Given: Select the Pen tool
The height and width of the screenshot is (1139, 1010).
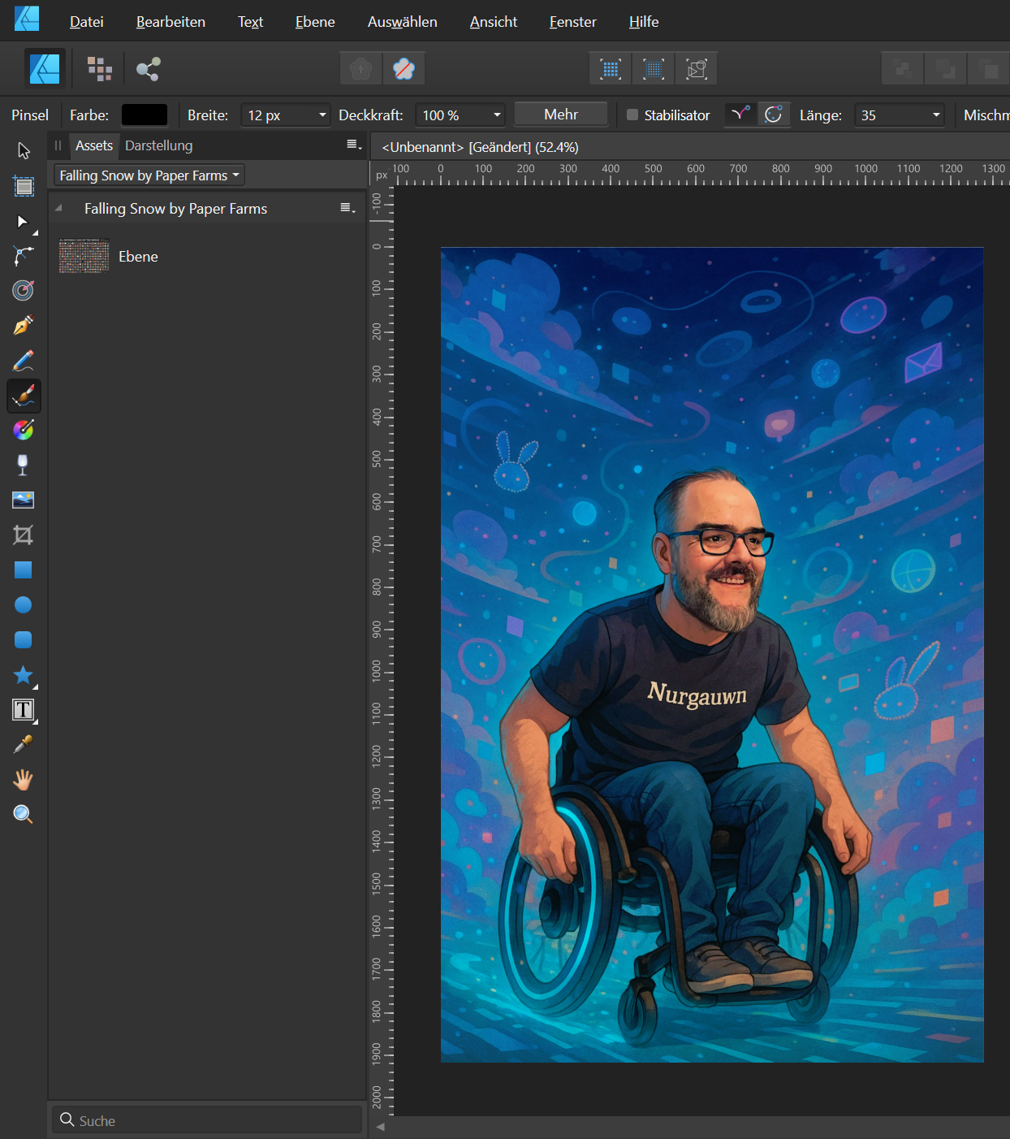Looking at the screenshot, I should [x=24, y=326].
